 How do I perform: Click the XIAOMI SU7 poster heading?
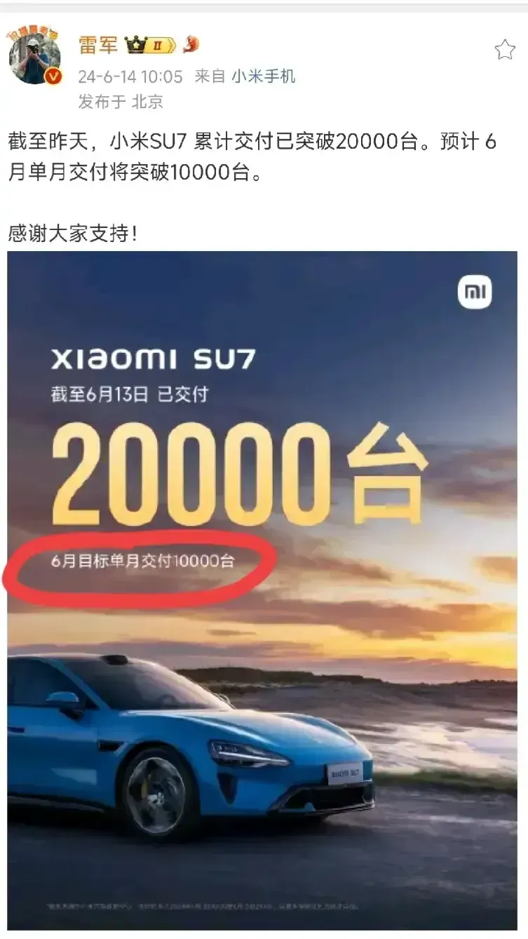(154, 359)
